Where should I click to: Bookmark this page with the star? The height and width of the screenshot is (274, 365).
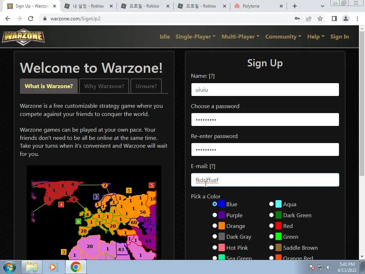[320, 19]
